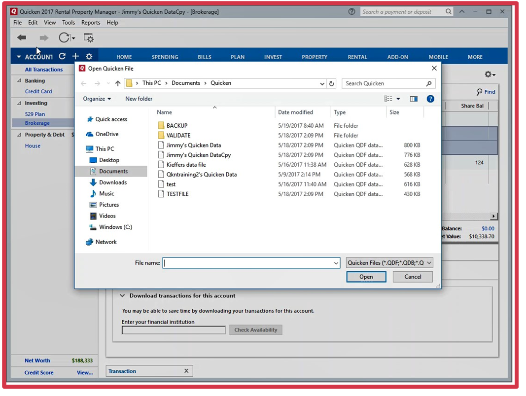This screenshot has height=396, width=526.
Task: Open the Organize dropdown menu
Action: tap(97, 99)
